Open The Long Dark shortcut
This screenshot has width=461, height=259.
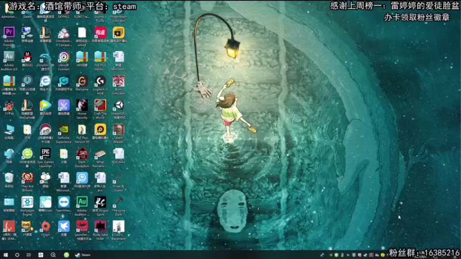(119, 203)
